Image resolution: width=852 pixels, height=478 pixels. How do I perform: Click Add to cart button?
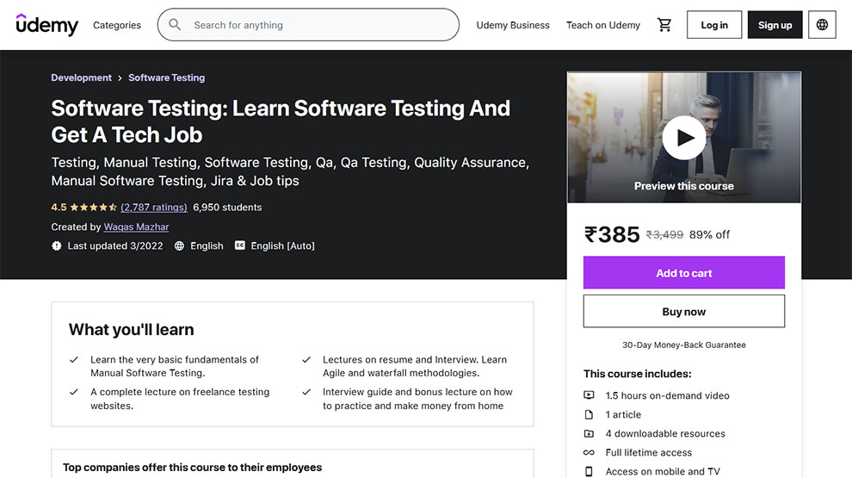pyautogui.click(x=683, y=272)
